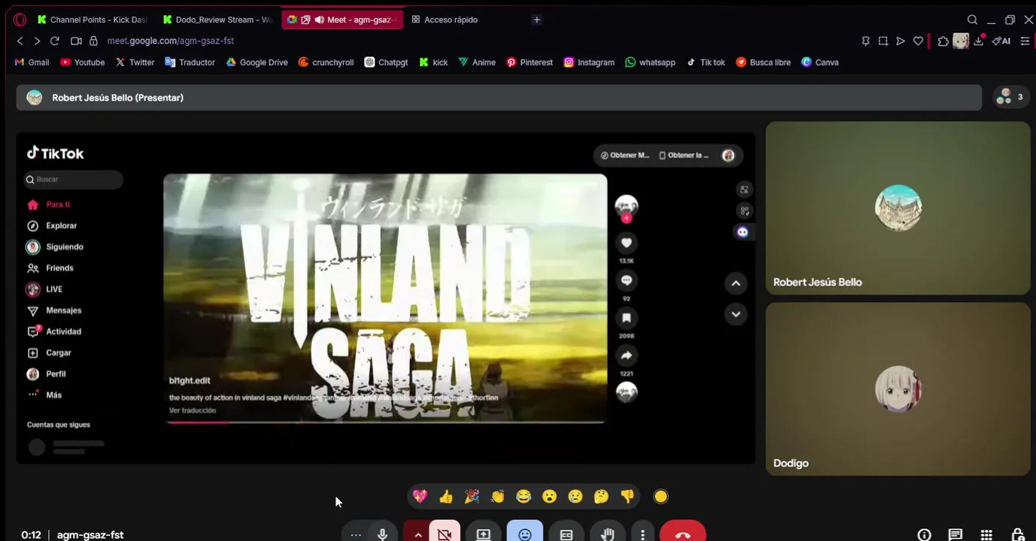The image size is (1036, 541).
Task: Switch to Acceso rápido tab
Action: coord(450,20)
